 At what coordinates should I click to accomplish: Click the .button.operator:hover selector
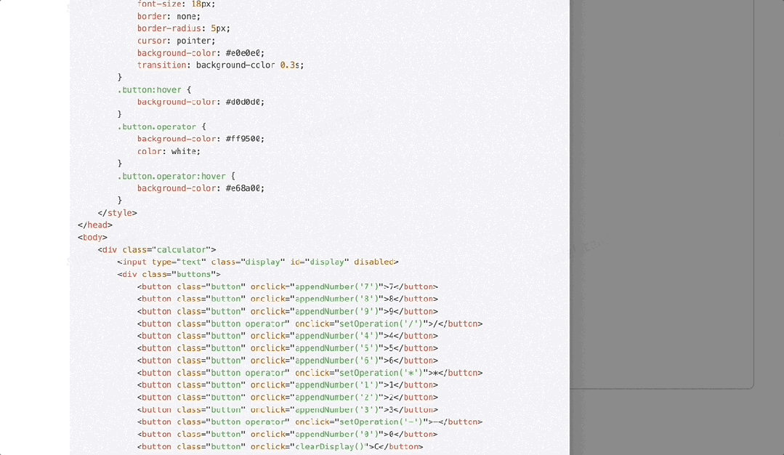[171, 176]
